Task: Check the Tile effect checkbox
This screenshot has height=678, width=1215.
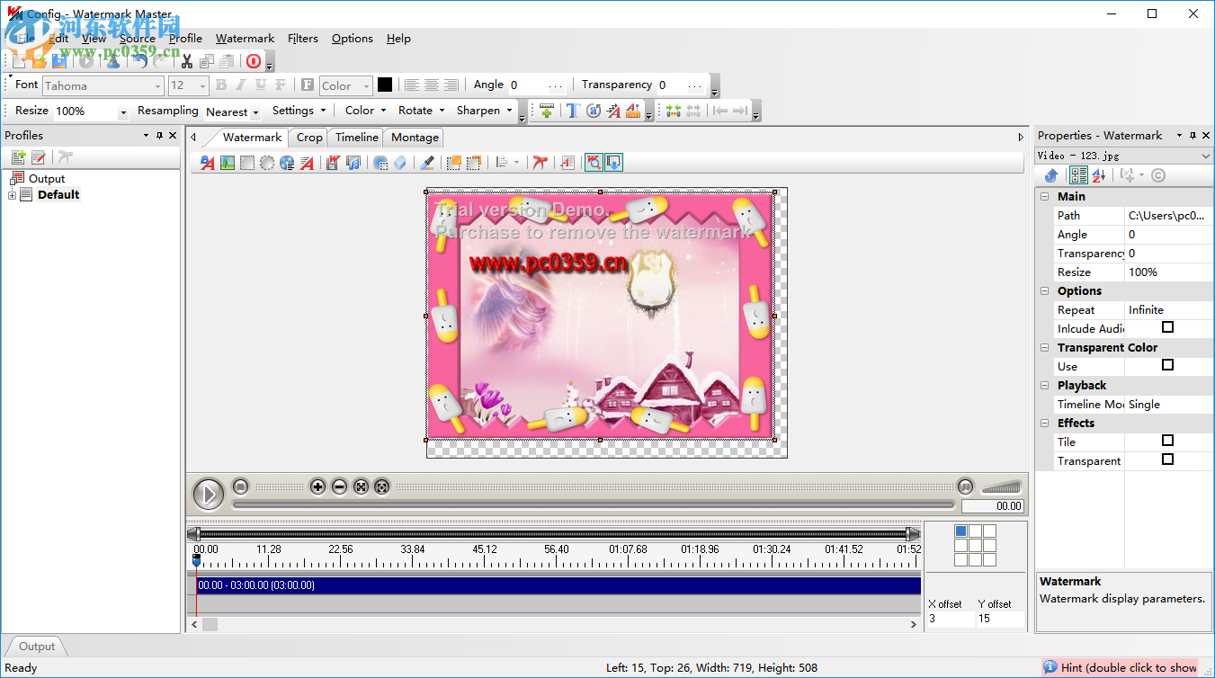Action: click(1167, 441)
